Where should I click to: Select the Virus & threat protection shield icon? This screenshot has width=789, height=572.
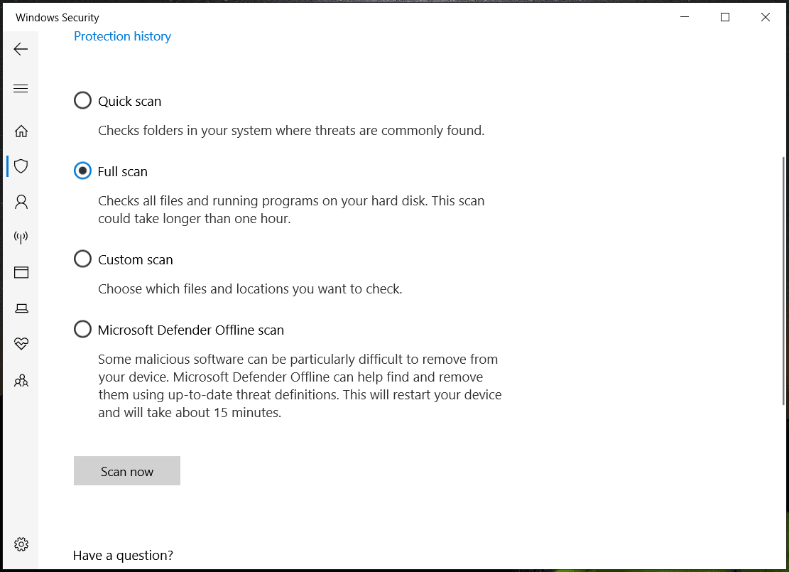(21, 166)
